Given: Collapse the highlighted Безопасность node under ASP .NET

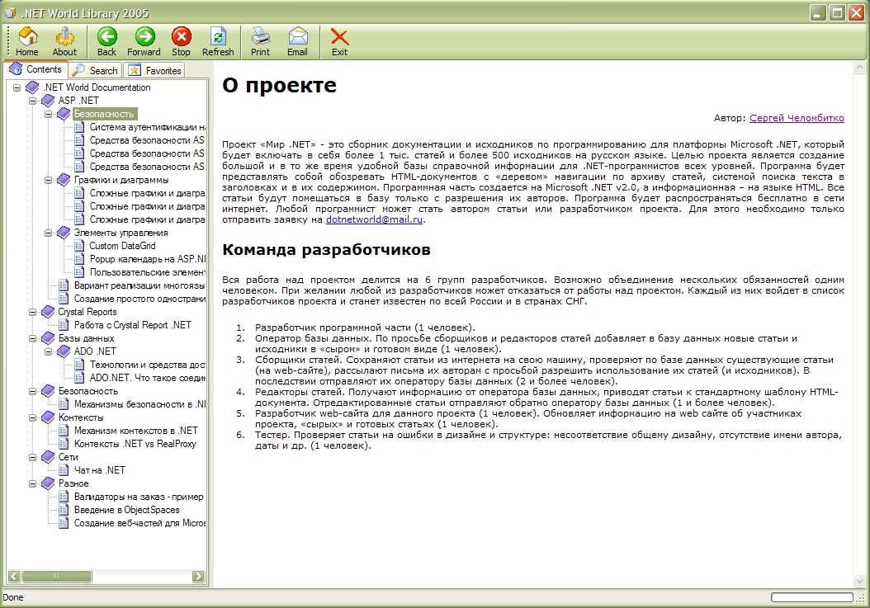Looking at the screenshot, I should (x=48, y=115).
